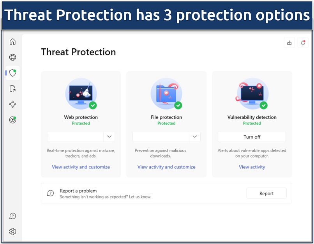
Task: Expand the chevron next to Web protection options
Action: [x=109, y=136]
